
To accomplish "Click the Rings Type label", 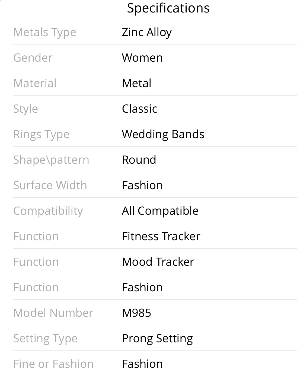I will pyautogui.click(x=41, y=135).
